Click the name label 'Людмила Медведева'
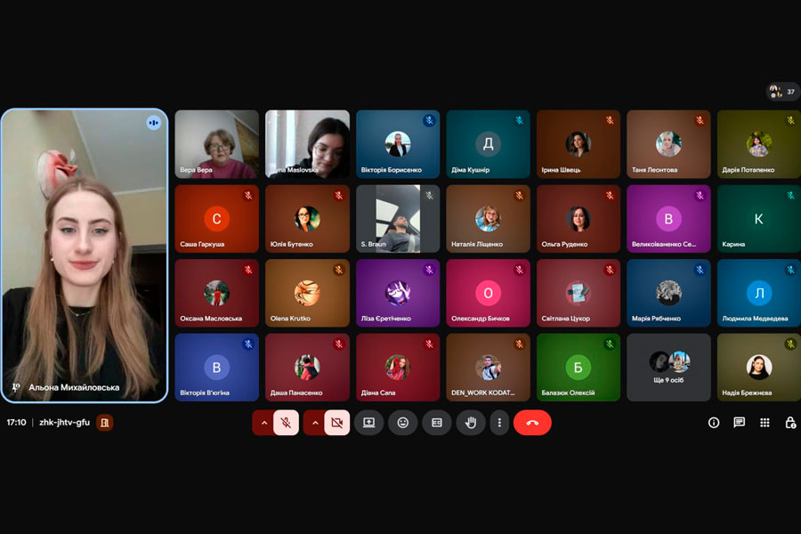Viewport: 801px width, 534px height. (755, 319)
